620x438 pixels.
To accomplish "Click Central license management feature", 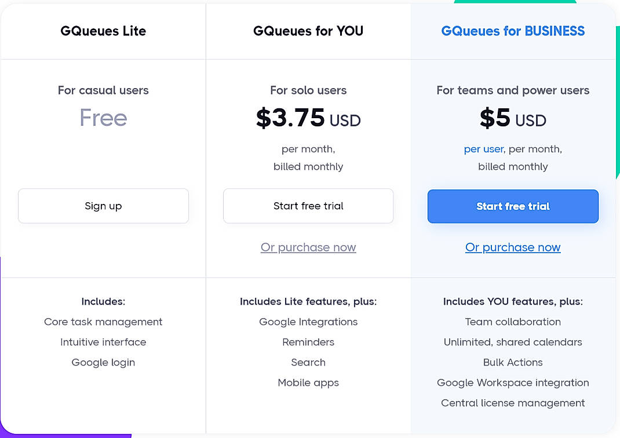I will [x=513, y=403].
